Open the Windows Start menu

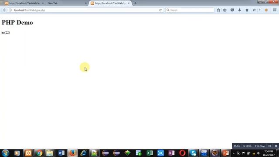coord(6,153)
